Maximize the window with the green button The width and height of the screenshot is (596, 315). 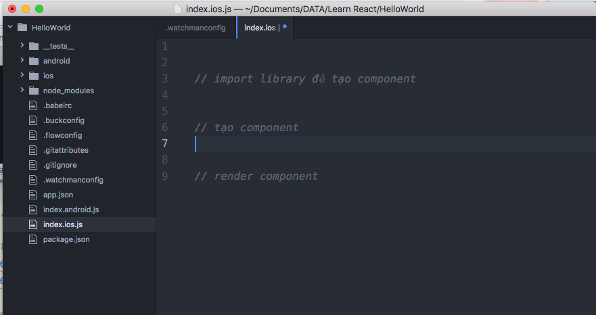[x=39, y=8]
